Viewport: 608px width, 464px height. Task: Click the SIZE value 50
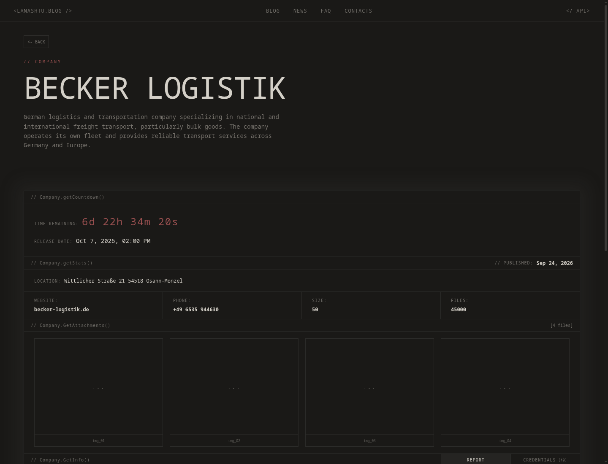315,310
